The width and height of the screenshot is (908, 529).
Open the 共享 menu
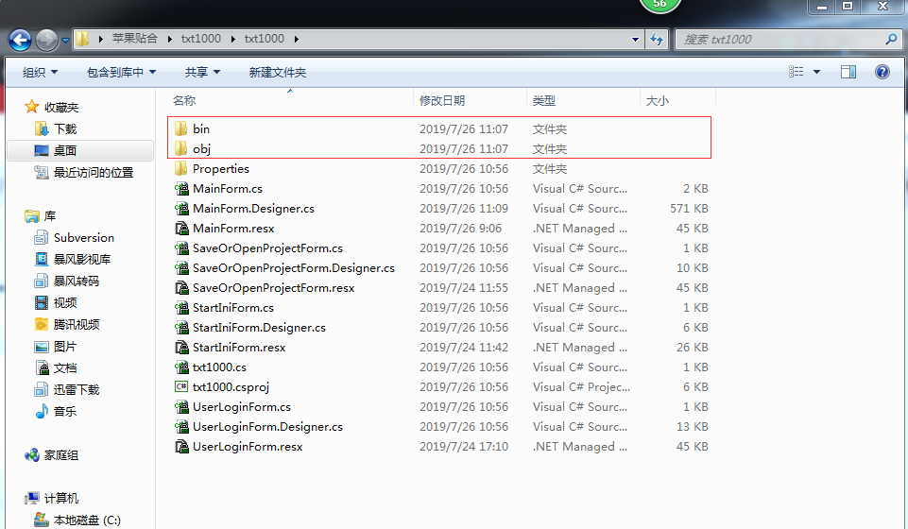(202, 73)
